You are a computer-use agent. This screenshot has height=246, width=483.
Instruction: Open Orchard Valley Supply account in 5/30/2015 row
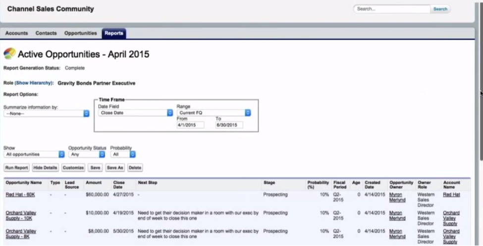click(451, 237)
